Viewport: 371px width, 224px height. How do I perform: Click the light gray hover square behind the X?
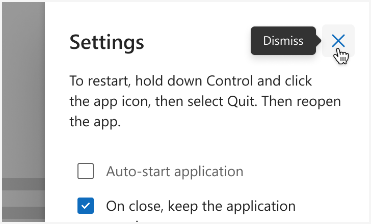point(338,41)
